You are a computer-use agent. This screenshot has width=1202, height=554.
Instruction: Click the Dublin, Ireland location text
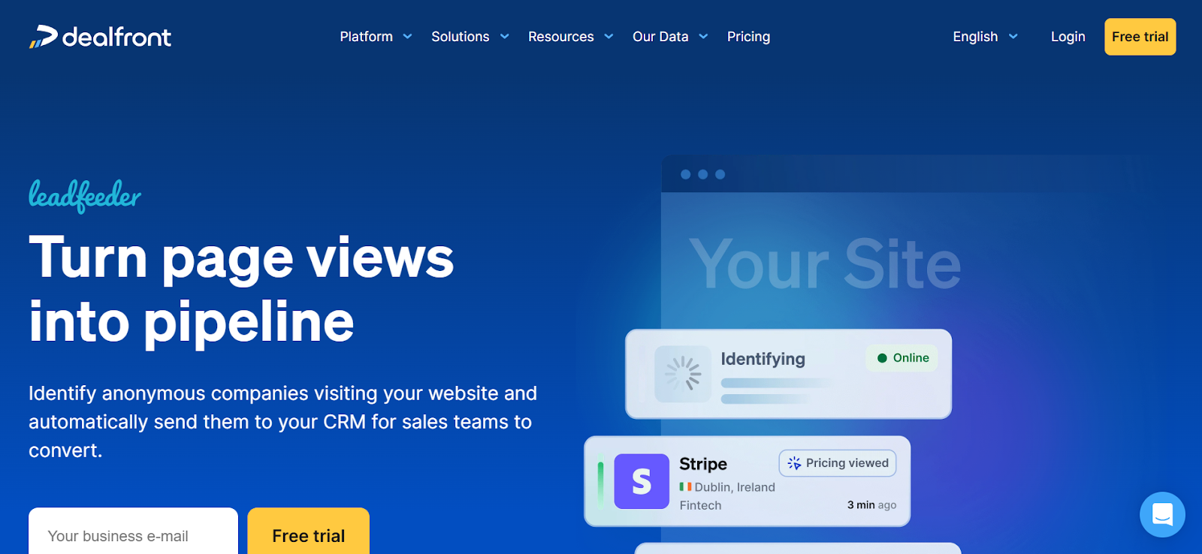(735, 487)
